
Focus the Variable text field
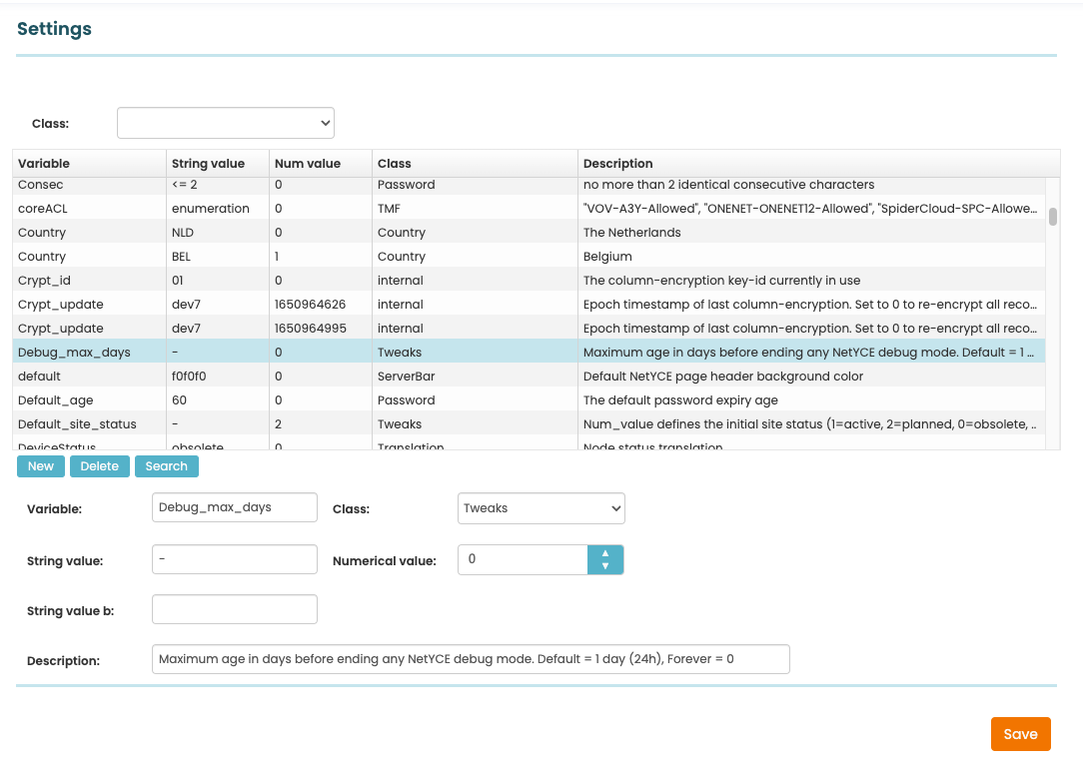click(x=235, y=507)
